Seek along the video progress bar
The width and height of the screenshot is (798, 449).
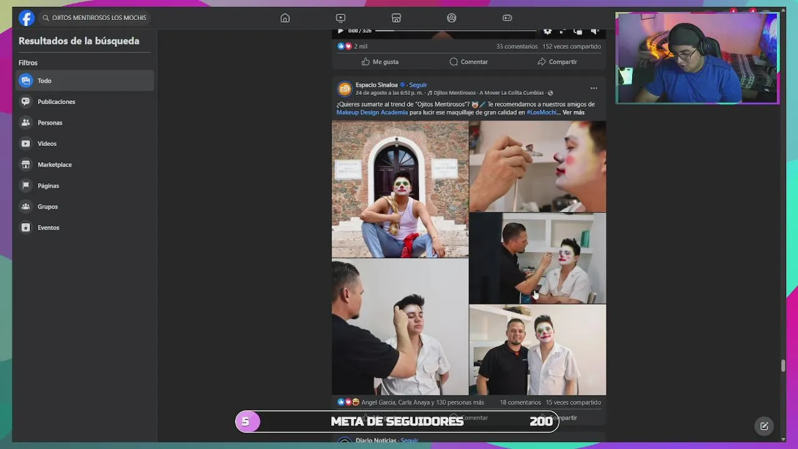456,31
